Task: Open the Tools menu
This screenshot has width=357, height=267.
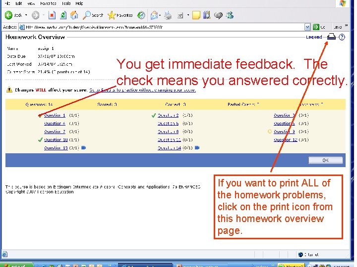Action: point(66,3)
